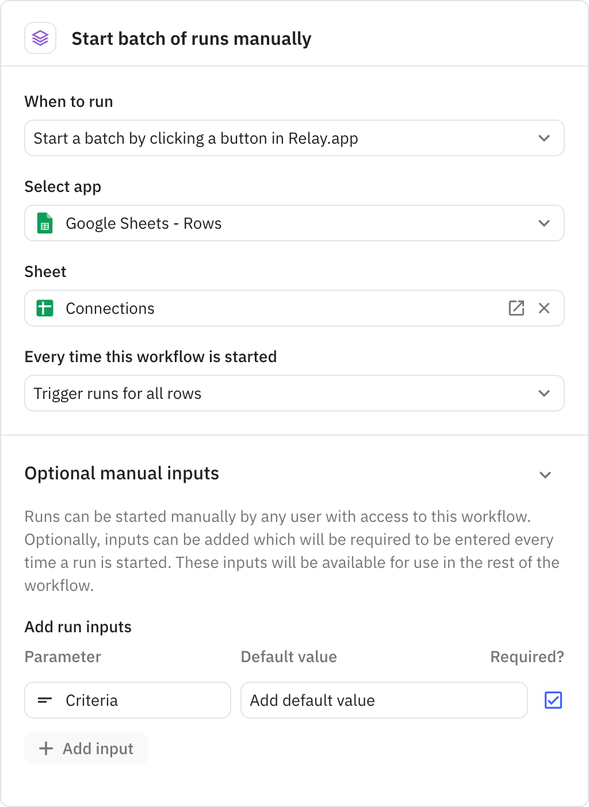
Task: Open the Trigger runs for all rows dropdown
Action: coord(294,393)
